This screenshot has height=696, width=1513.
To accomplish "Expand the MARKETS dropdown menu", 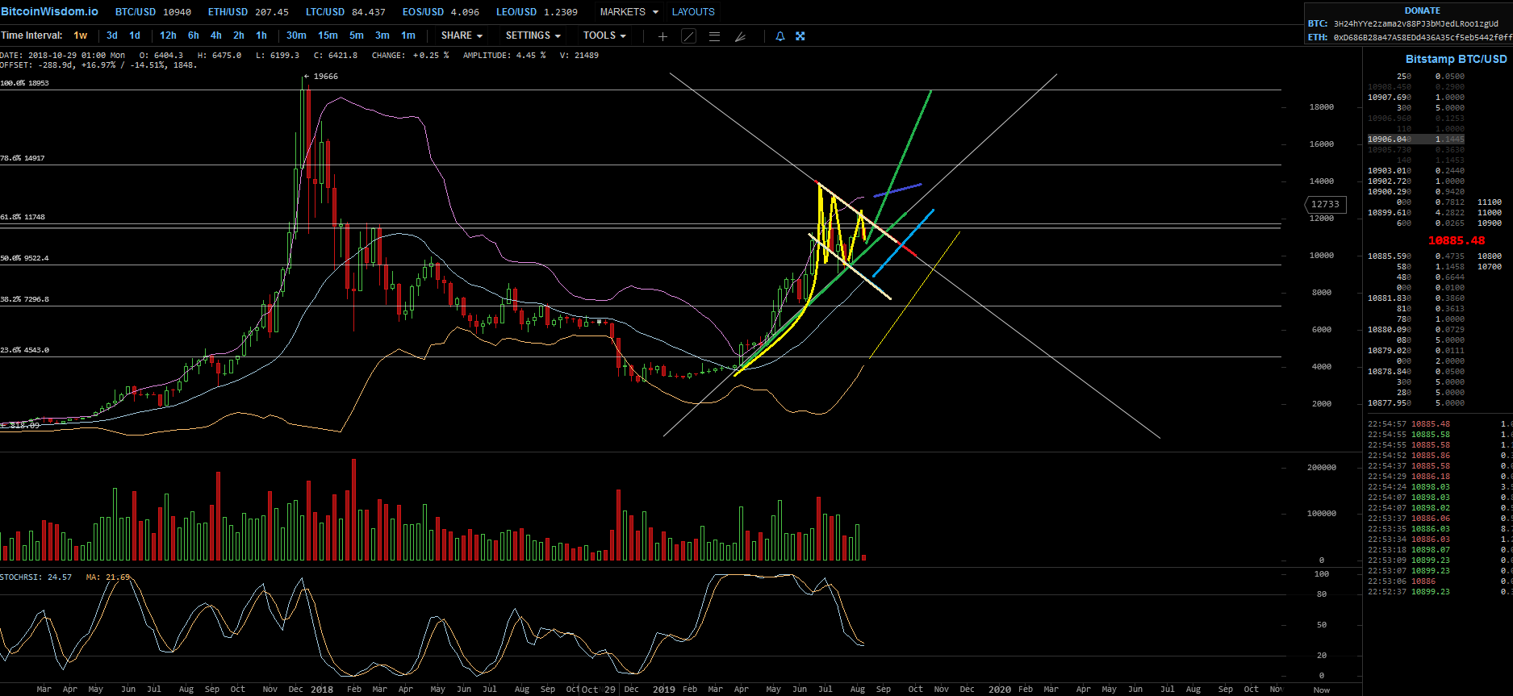I will 629,12.
